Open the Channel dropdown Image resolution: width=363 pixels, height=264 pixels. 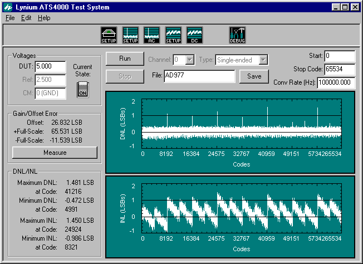click(190, 60)
